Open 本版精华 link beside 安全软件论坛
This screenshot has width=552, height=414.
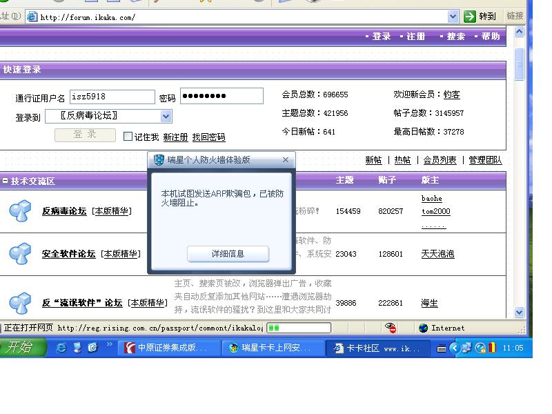tap(121, 254)
